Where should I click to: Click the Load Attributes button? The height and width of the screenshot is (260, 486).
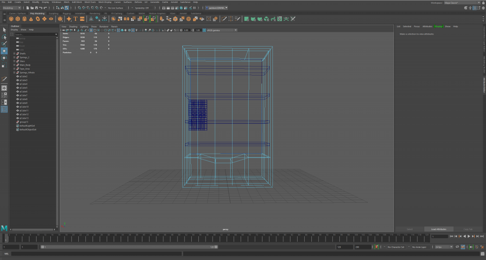pyautogui.click(x=438, y=229)
